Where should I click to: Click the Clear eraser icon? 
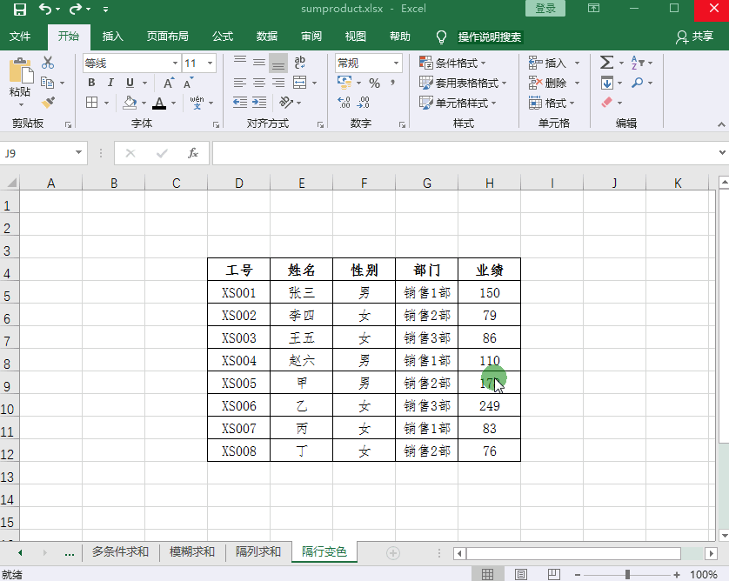click(607, 103)
